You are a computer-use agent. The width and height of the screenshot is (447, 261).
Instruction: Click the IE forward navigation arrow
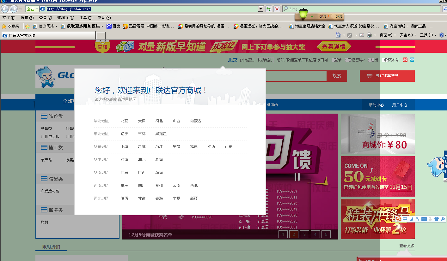tap(14, 9)
